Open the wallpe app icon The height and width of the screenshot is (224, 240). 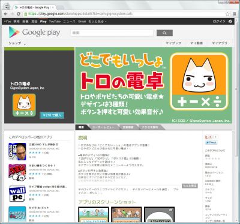click(17, 194)
